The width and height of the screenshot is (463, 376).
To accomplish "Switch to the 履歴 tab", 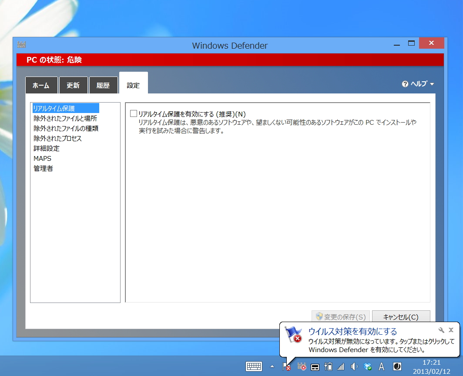I will pyautogui.click(x=103, y=85).
